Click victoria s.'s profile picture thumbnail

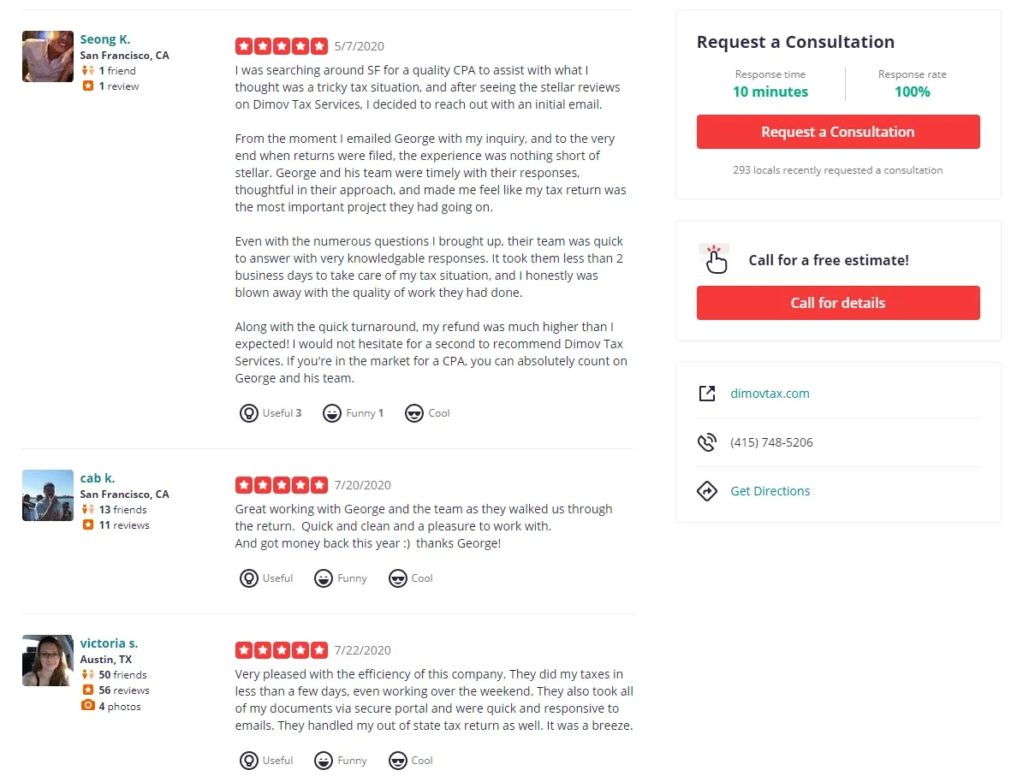click(x=47, y=660)
